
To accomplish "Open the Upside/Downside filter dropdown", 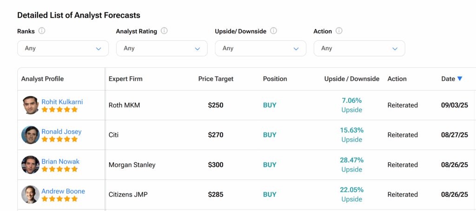I will click(260, 48).
